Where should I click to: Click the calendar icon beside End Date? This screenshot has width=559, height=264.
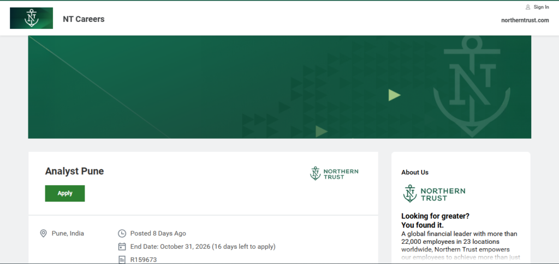pos(122,247)
